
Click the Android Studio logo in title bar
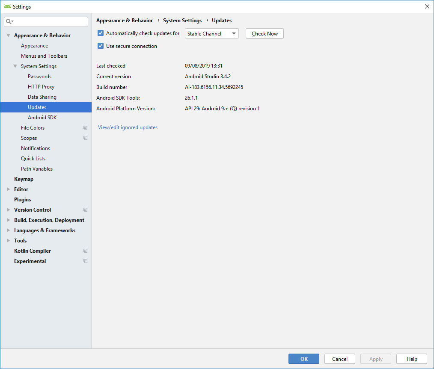7,6
